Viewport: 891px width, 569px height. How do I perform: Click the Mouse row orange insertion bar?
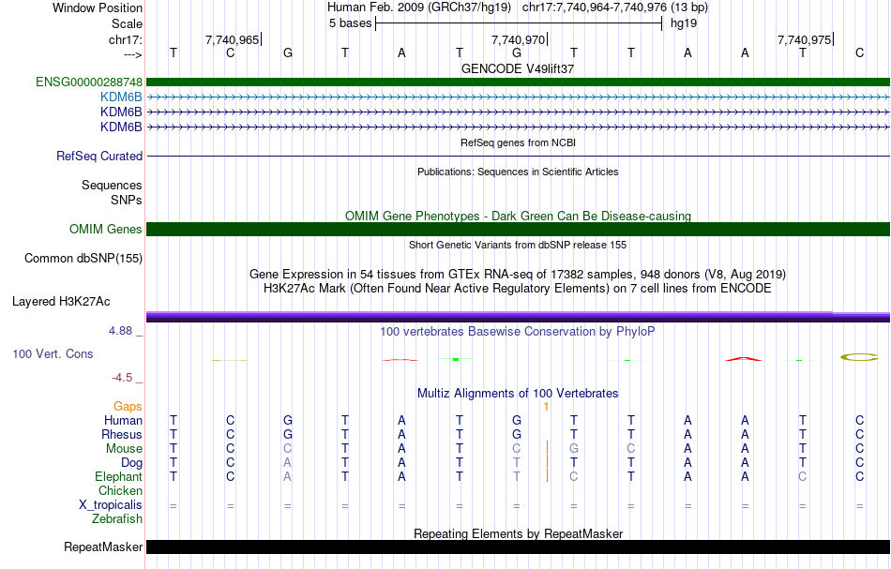(x=547, y=448)
